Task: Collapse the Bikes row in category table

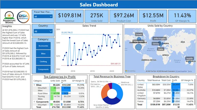Action: pyautogui.click(x=34, y=85)
